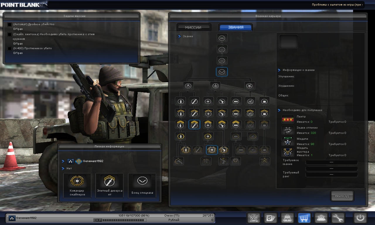This screenshot has width=375, height=225.
Task: Click the 'Требуемый ранг' field
Action: point(331,174)
